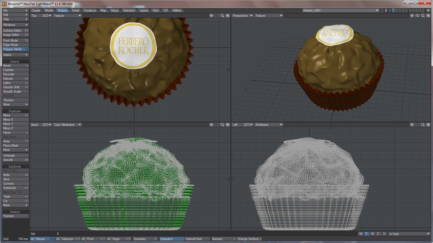Screen dimensions: 433x243
Task: Click the Top viewport zoom magnifier icon
Action: pyautogui.click(x=222, y=16)
